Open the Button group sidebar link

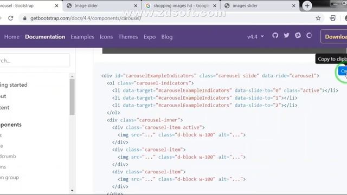click(x=9, y=177)
